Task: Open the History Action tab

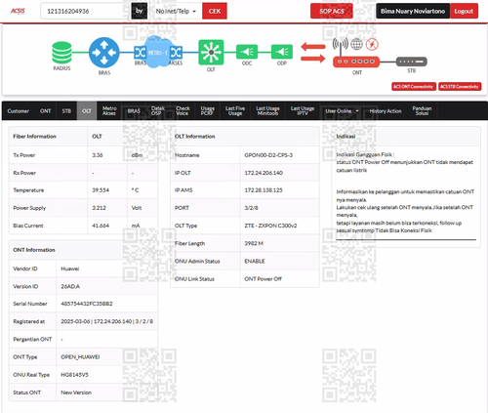Action: (386, 111)
